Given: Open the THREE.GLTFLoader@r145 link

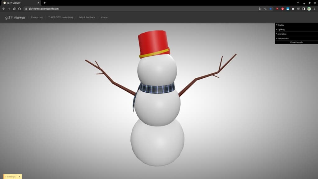Looking at the screenshot, I should click(x=61, y=17).
